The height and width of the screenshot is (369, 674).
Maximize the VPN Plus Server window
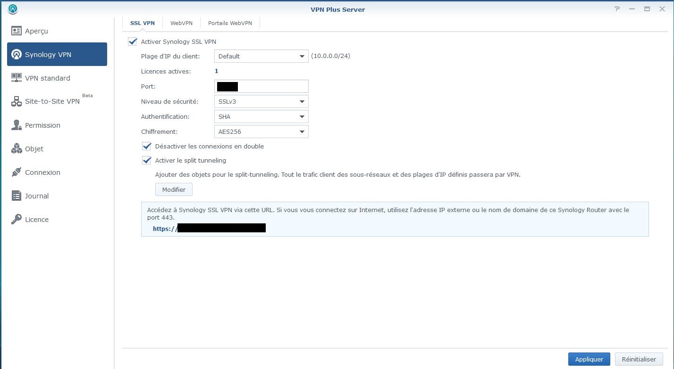(x=647, y=9)
